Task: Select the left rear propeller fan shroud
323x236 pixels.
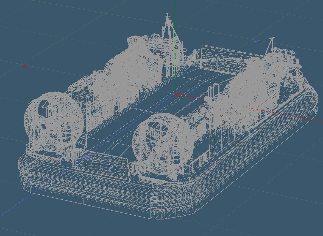Action: pos(54,122)
